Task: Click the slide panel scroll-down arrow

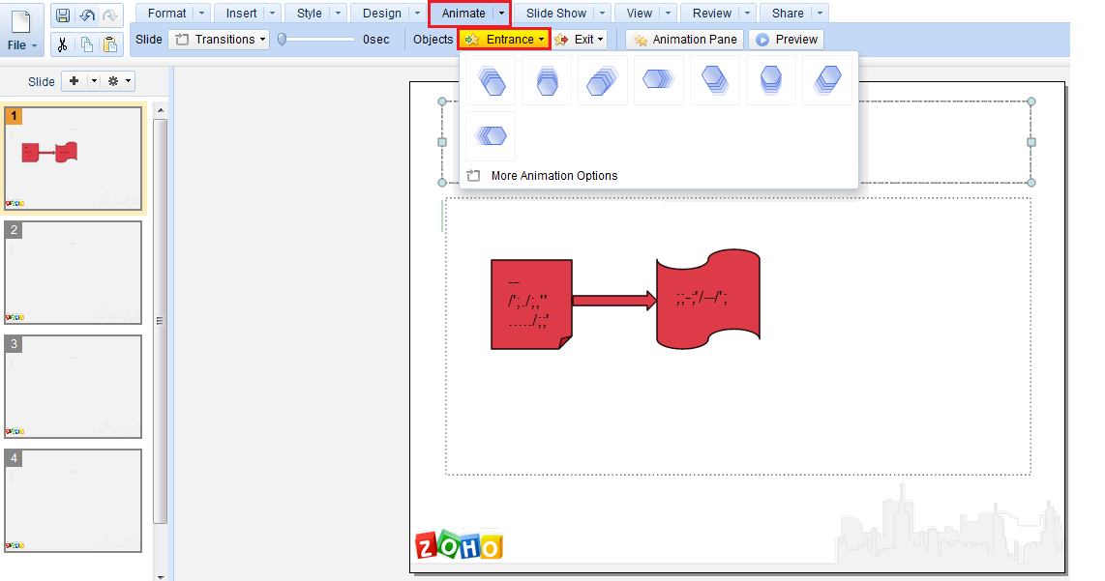Action: pos(161,576)
